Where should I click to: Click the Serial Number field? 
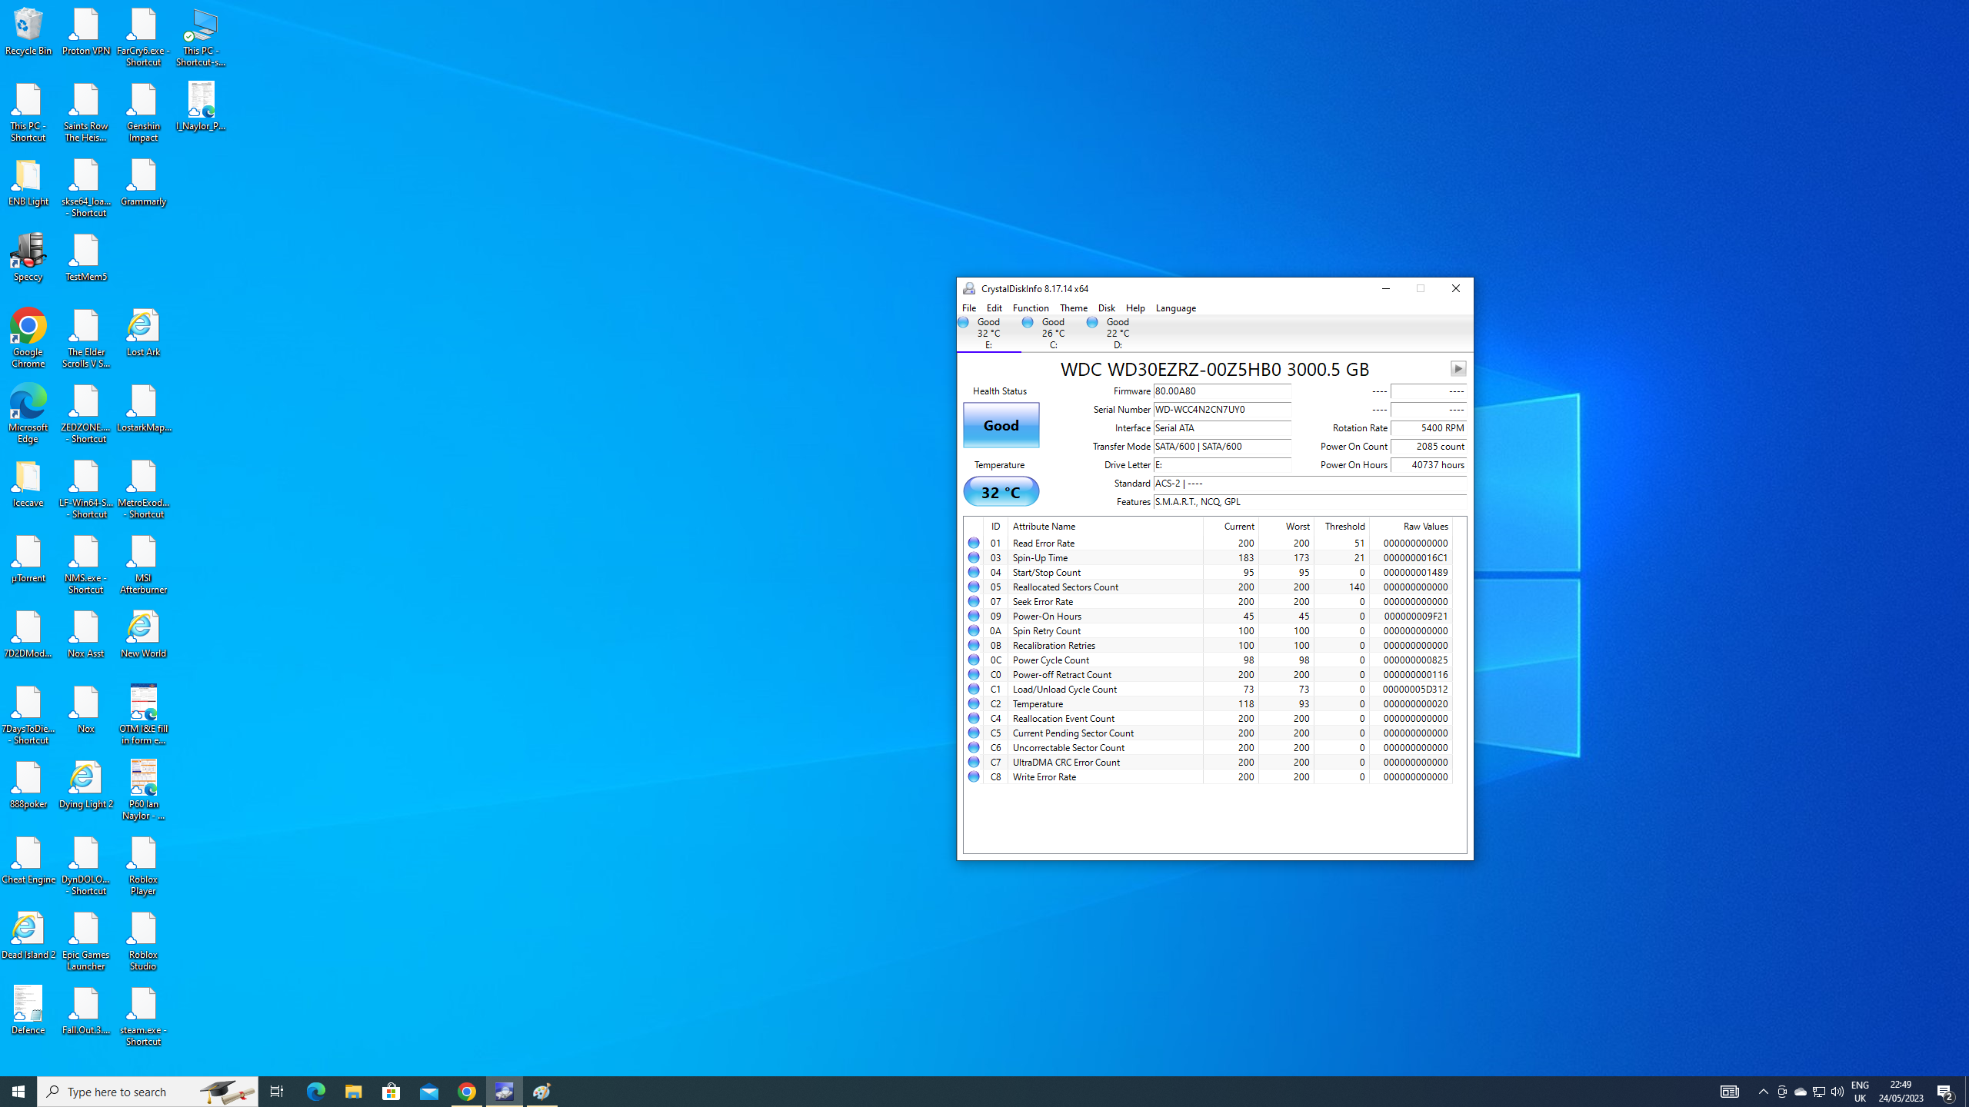(1222, 410)
